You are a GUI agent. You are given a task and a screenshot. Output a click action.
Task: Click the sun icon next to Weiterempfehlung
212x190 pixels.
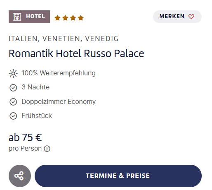[x=13, y=73]
